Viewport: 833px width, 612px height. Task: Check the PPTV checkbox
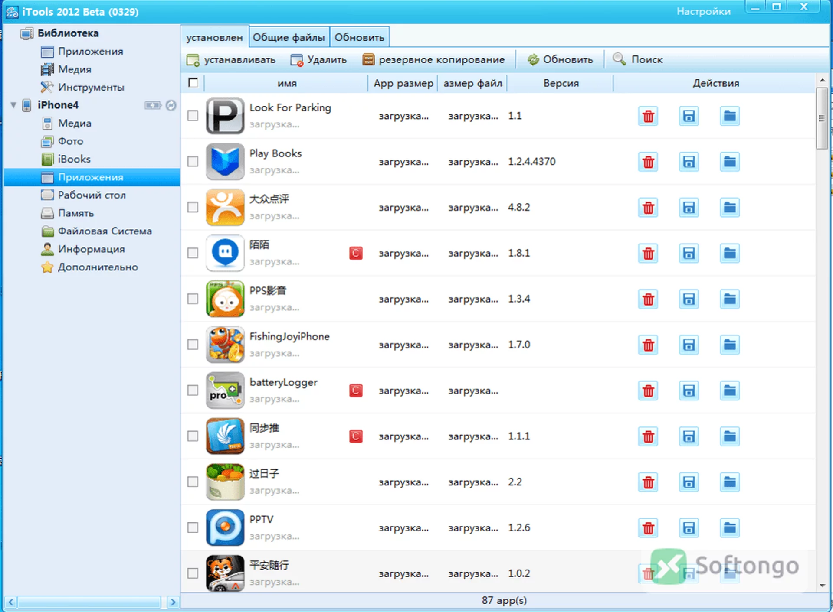[193, 528]
